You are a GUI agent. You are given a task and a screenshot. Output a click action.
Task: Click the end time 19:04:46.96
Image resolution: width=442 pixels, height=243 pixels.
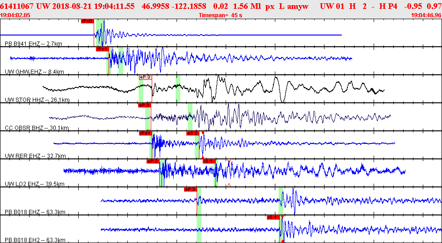pos(426,15)
